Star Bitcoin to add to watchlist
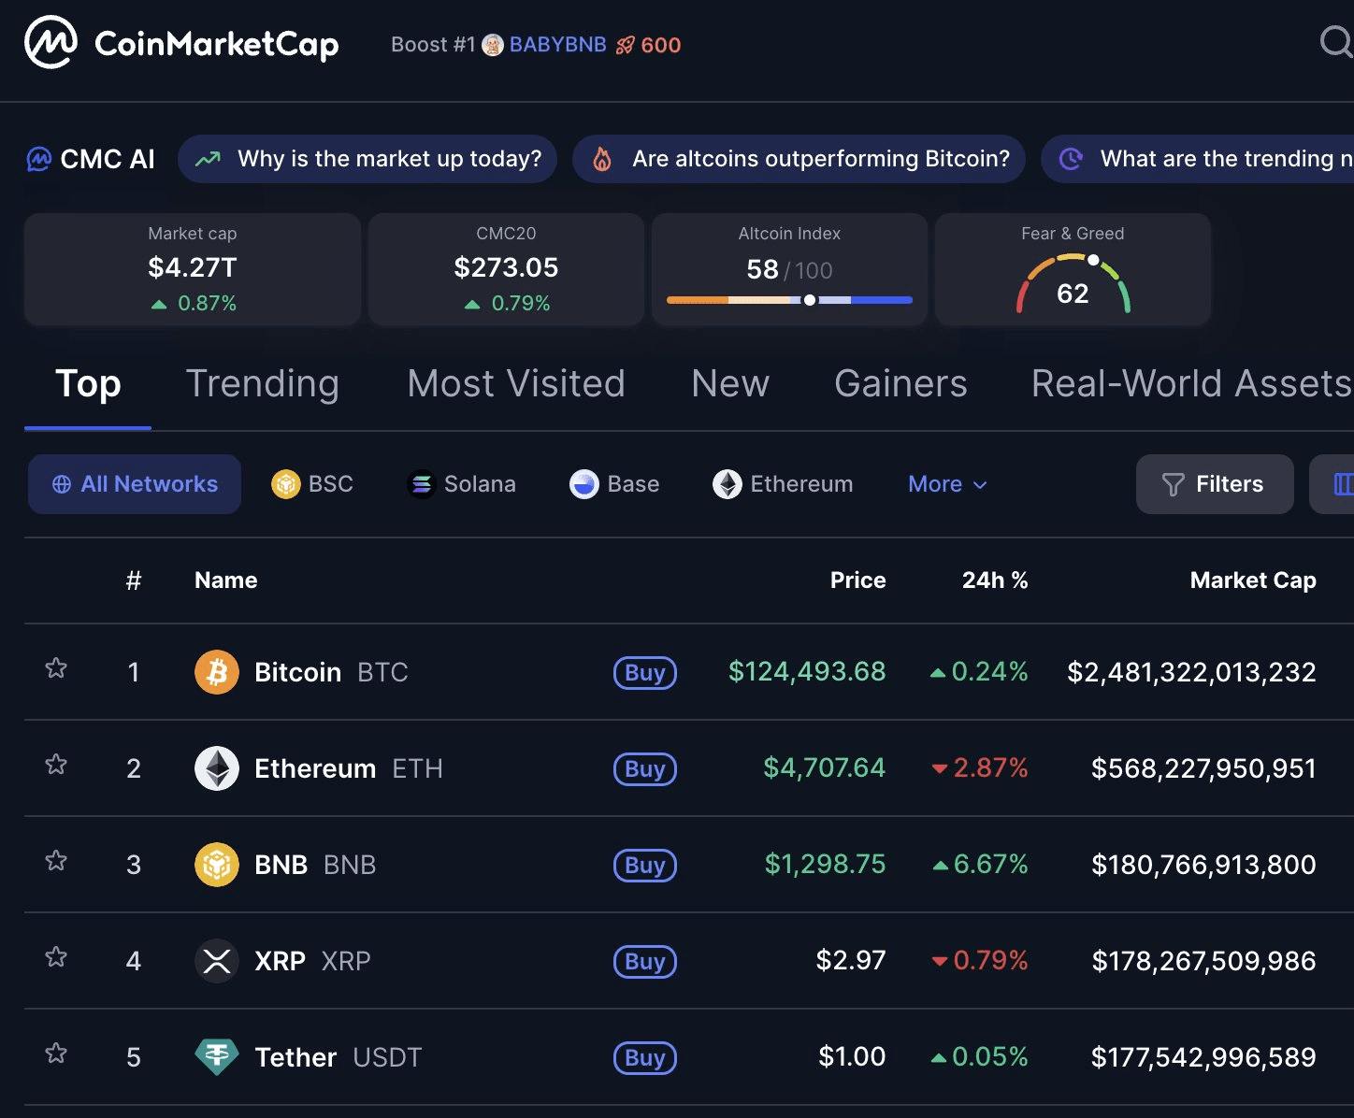The width and height of the screenshot is (1354, 1118). 56,668
